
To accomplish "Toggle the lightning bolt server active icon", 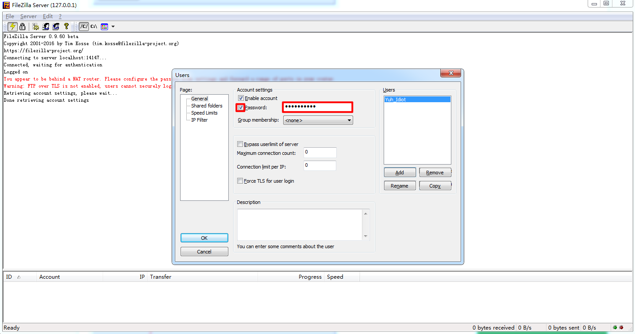I will [12, 27].
